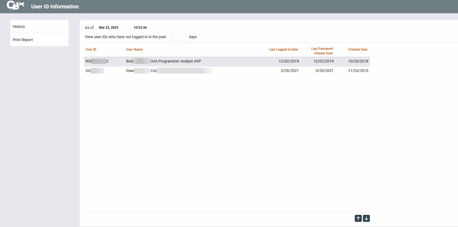Click the up arrow button
The image size is (458, 227).
(358, 218)
